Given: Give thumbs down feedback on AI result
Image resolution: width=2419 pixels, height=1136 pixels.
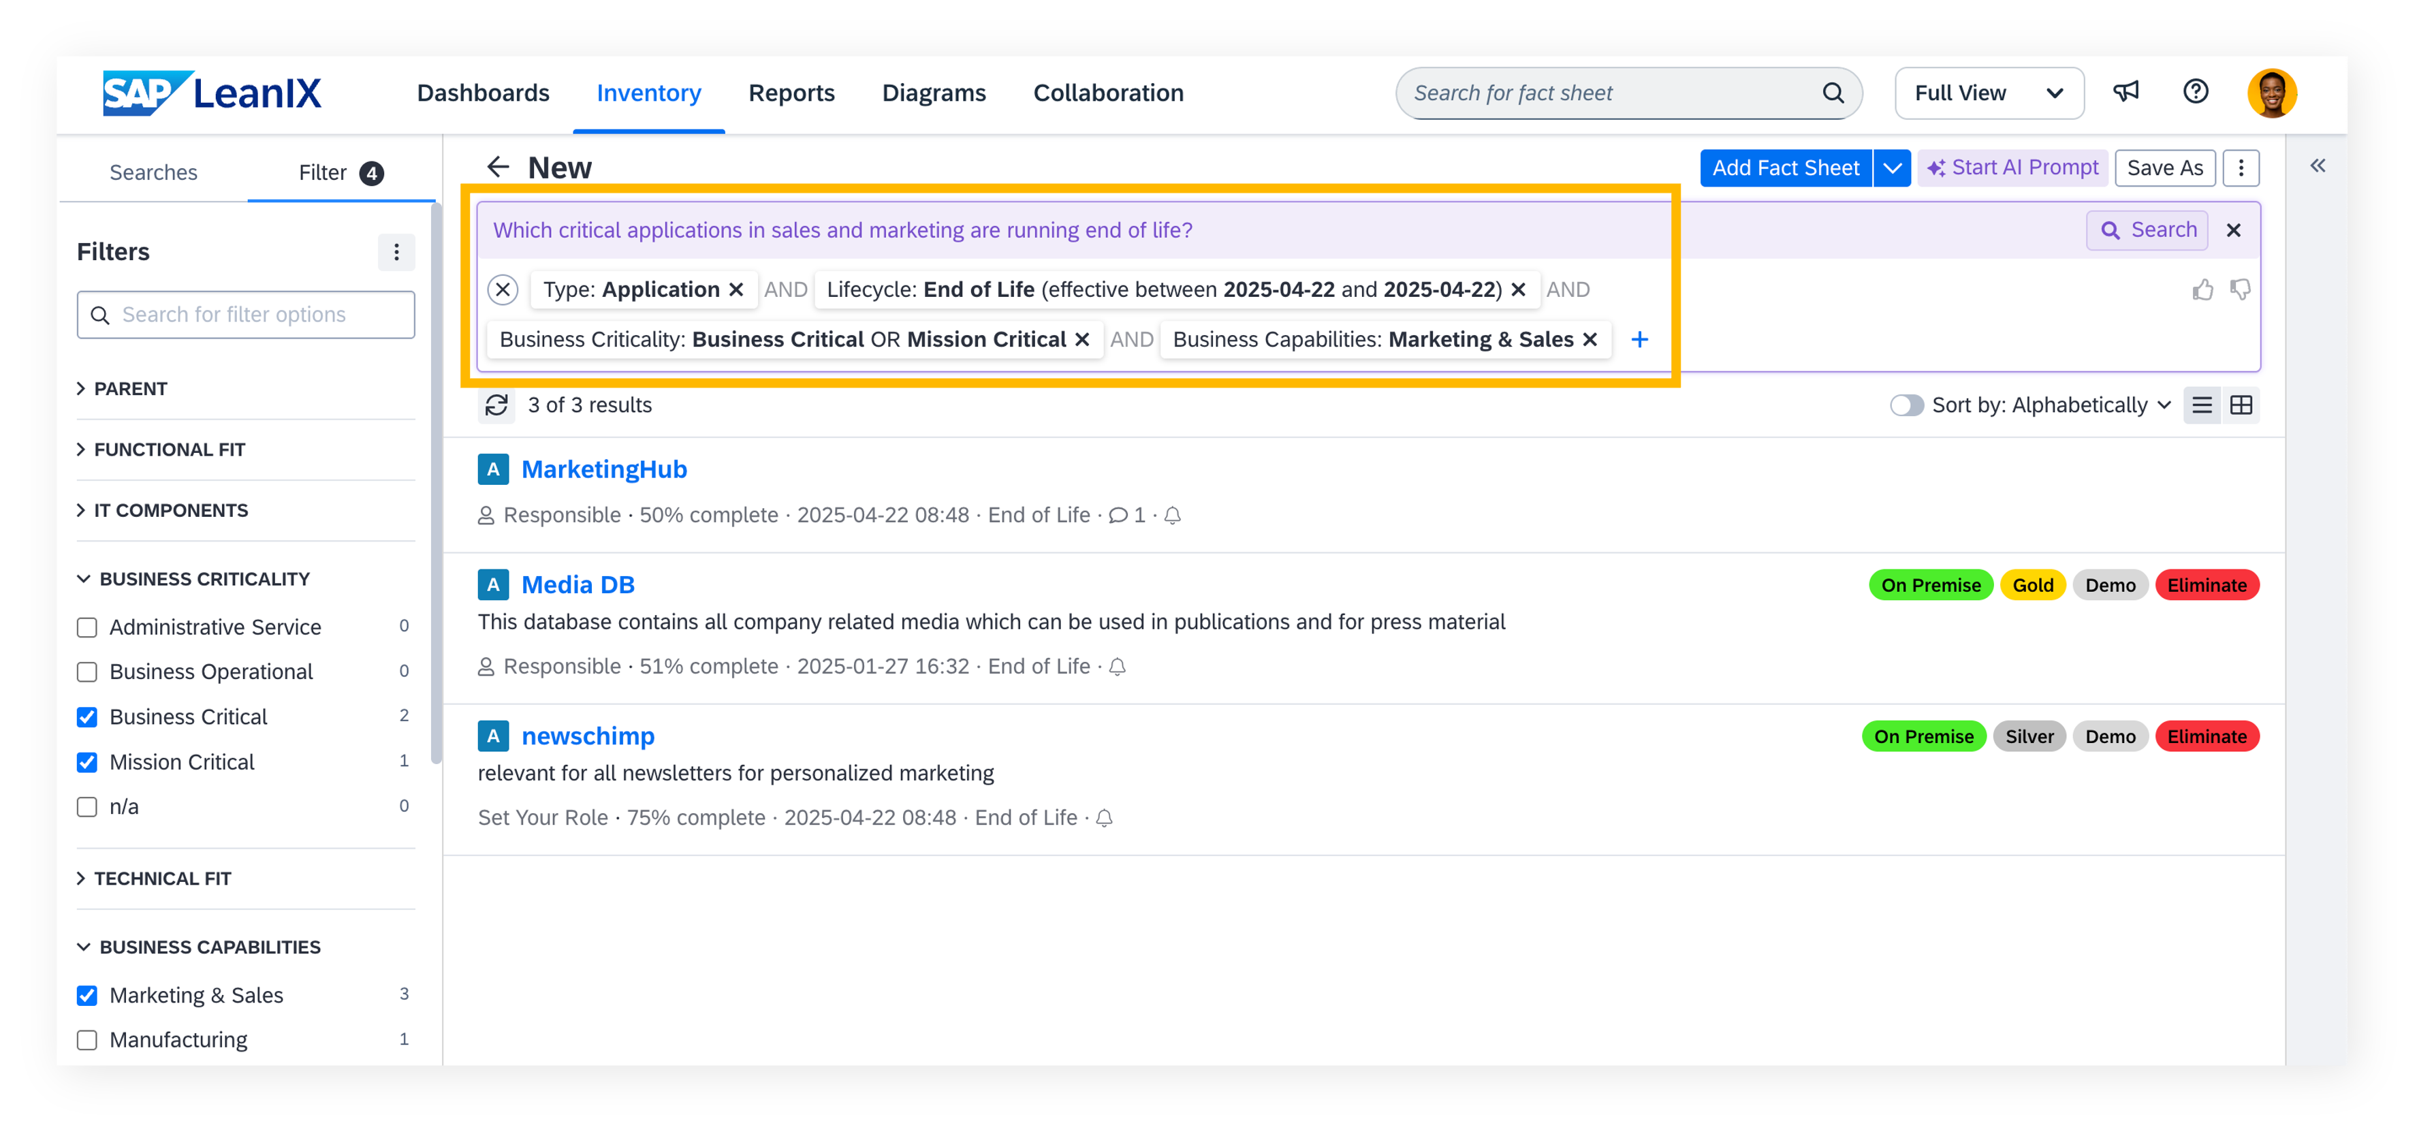Looking at the screenshot, I should pyautogui.click(x=2241, y=289).
